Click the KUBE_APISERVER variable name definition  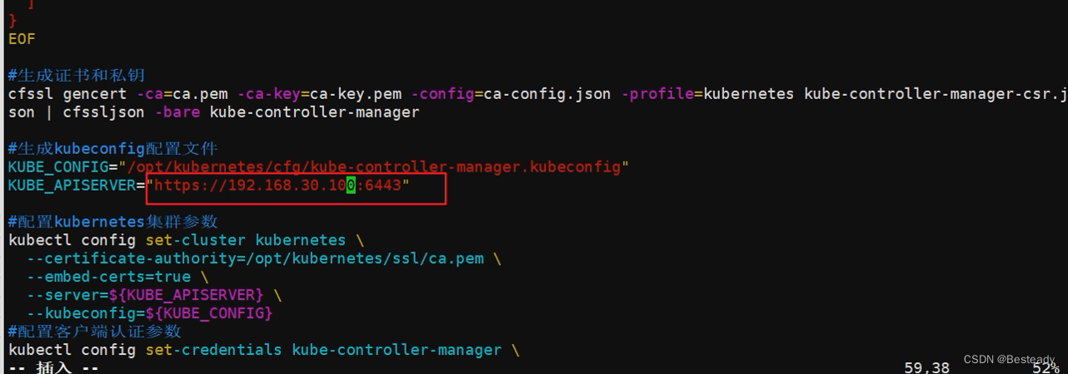coord(71,185)
